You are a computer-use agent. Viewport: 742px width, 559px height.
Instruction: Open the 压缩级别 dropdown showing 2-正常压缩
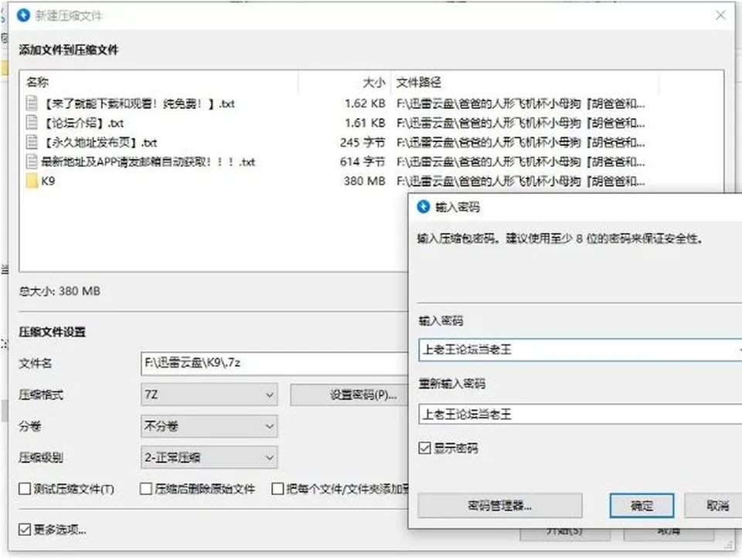(x=209, y=457)
